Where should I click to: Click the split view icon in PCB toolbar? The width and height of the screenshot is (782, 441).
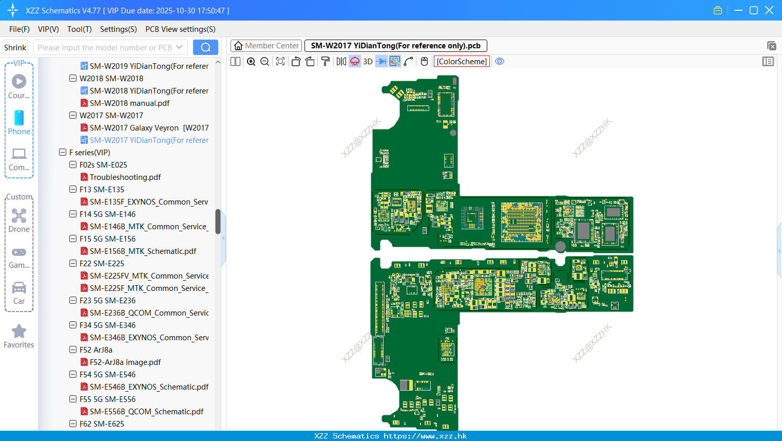(x=235, y=61)
